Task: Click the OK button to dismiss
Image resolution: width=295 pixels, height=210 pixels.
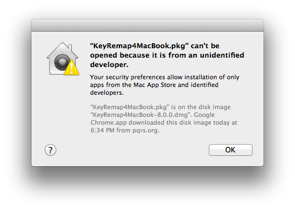Action: click(x=230, y=150)
